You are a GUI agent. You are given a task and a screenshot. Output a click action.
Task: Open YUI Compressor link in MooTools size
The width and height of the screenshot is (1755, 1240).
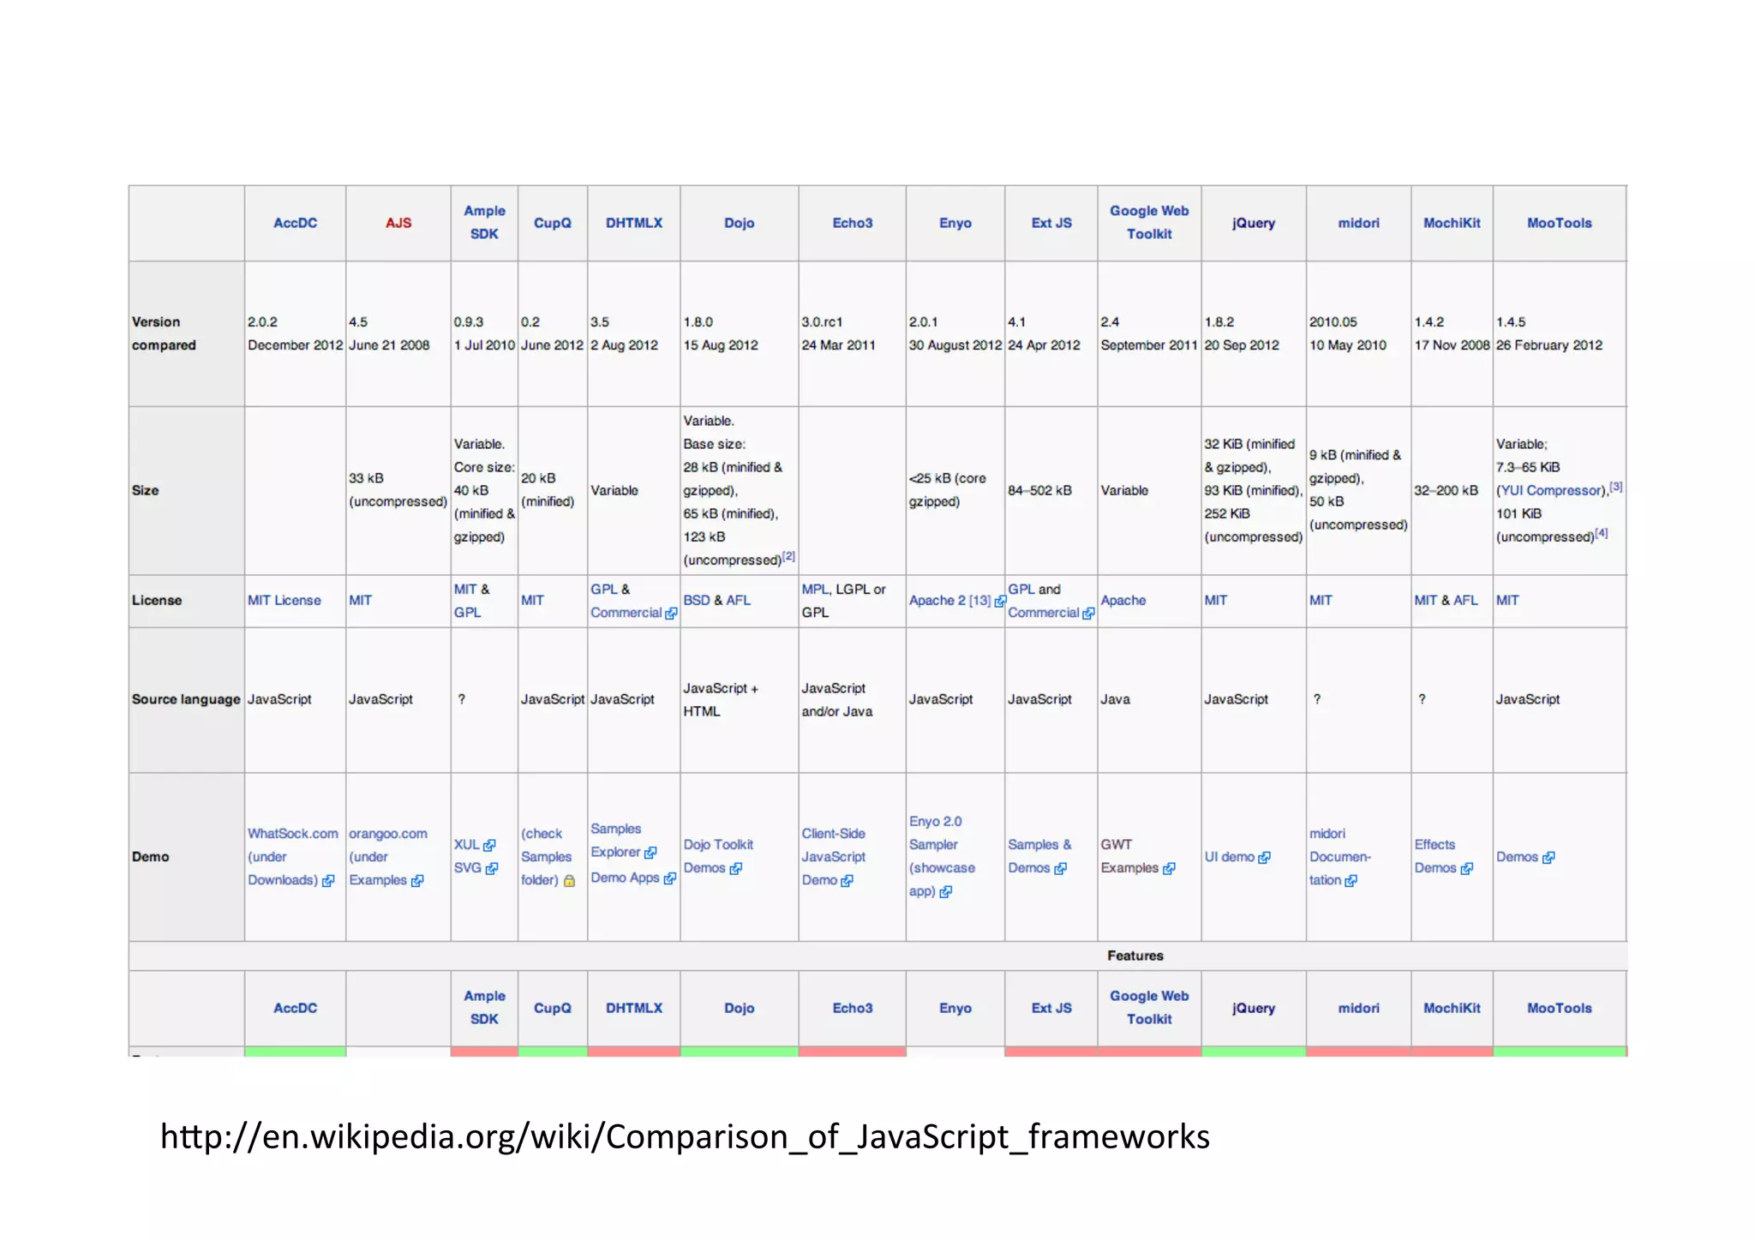pos(1552,490)
